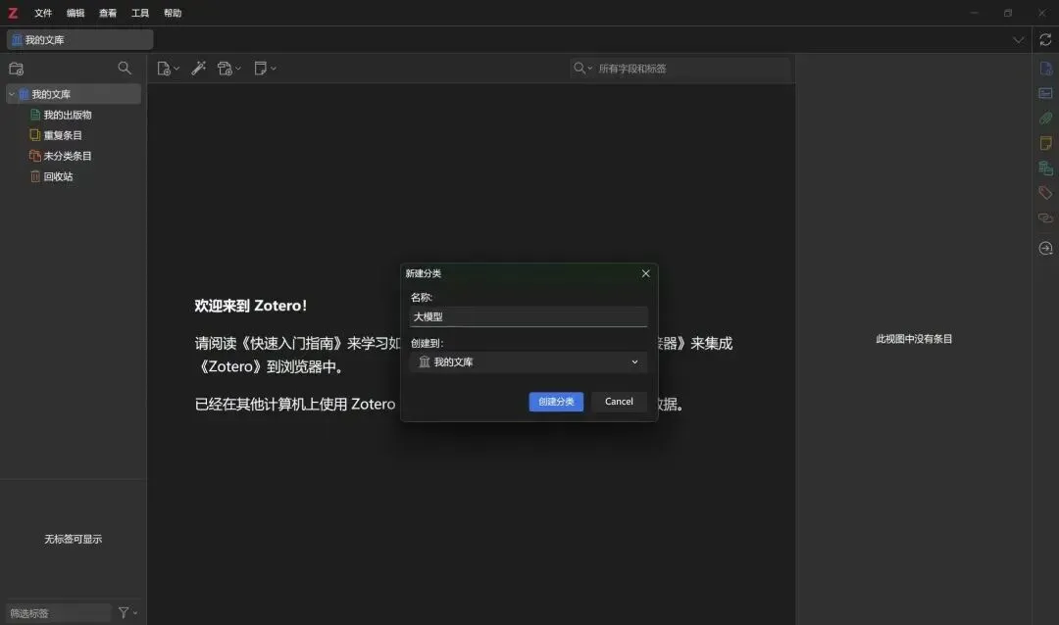Focus the 所有字段和标签 search field
Viewport: 1059px width, 625px height.
(x=691, y=69)
